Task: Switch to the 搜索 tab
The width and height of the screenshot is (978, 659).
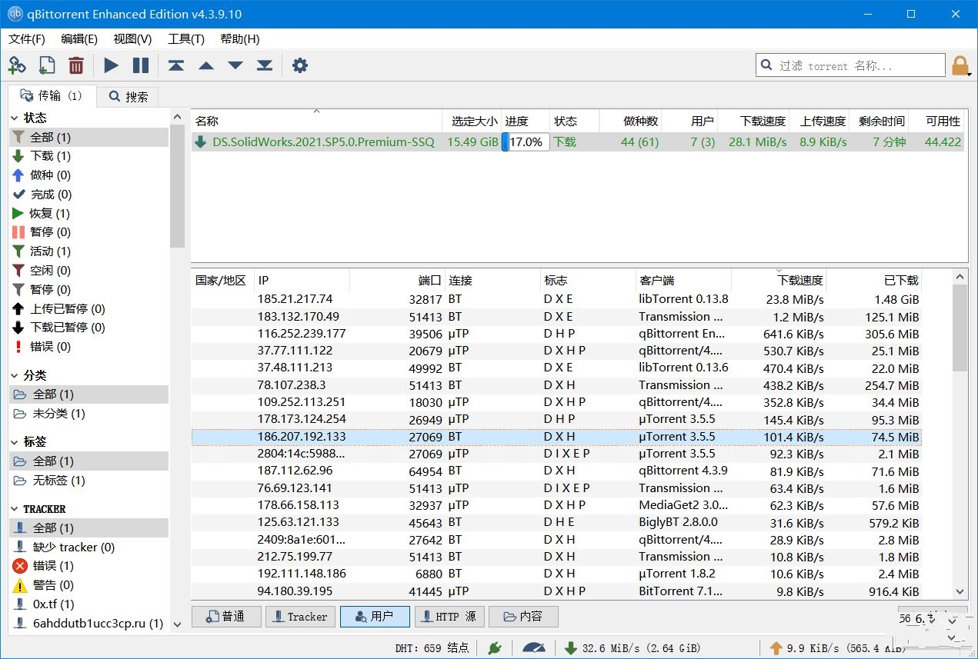Action: pos(129,97)
